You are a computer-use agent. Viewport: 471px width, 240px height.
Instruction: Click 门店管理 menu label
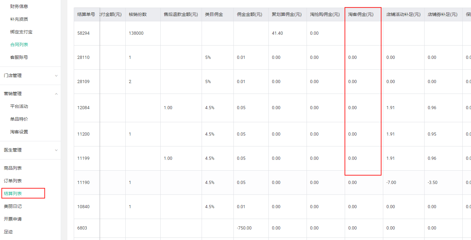click(x=13, y=76)
